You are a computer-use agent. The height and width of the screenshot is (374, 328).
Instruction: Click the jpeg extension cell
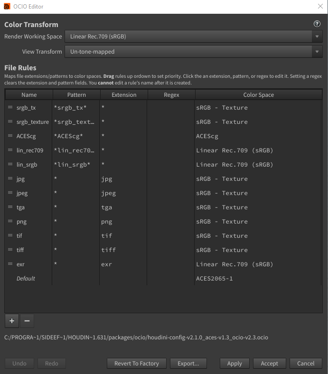(123, 193)
